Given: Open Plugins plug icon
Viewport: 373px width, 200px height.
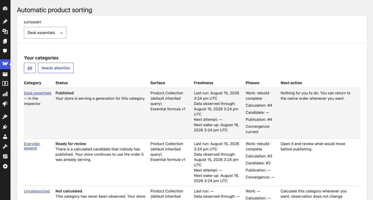Looking at the screenshot, I should click(5, 127).
